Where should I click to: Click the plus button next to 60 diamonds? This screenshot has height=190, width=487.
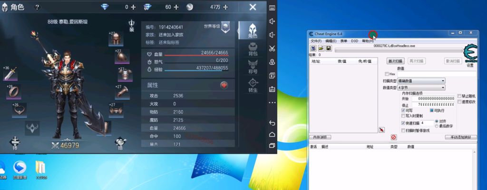click(x=176, y=7)
